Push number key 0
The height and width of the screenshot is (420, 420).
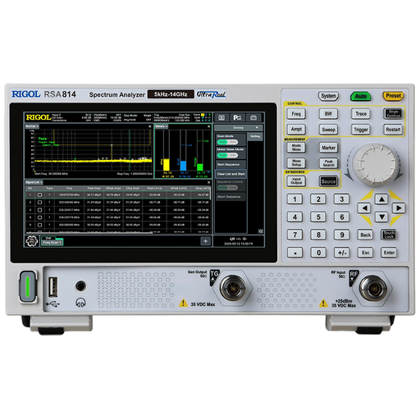318,253
